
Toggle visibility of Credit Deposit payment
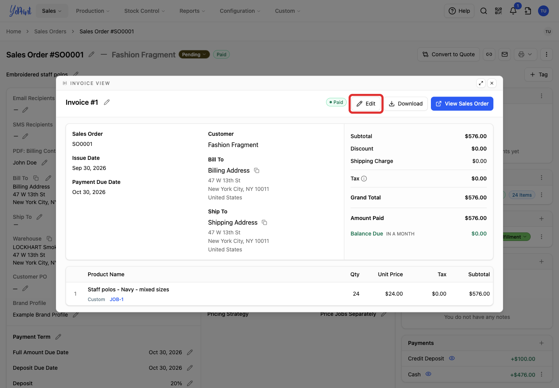coord(452,358)
